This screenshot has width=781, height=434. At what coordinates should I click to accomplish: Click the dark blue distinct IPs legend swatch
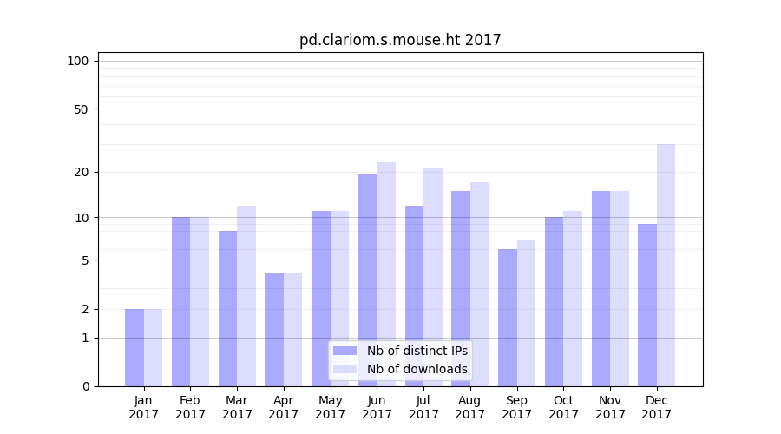point(345,351)
